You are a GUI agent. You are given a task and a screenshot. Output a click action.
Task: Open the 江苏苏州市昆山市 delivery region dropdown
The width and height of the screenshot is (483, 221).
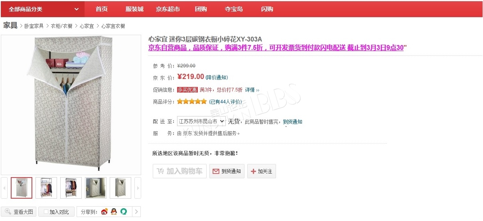[201, 121]
